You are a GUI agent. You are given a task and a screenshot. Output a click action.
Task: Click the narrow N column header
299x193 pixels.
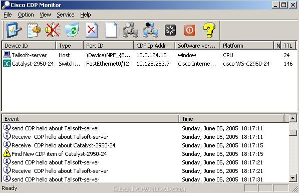coord(277,46)
